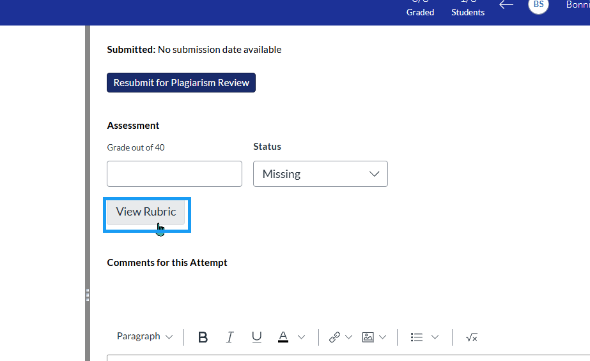Open the text color options chevron
Image resolution: width=590 pixels, height=361 pixels.
(302, 337)
